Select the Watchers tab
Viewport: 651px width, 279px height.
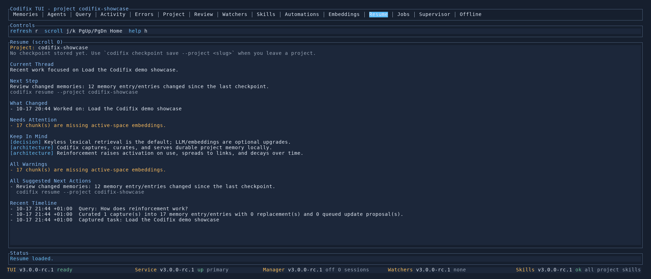pos(235,14)
